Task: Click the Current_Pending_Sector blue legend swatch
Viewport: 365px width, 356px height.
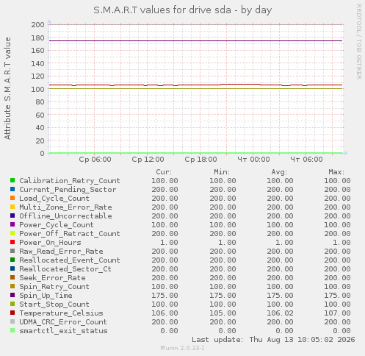Action: pos(12,189)
